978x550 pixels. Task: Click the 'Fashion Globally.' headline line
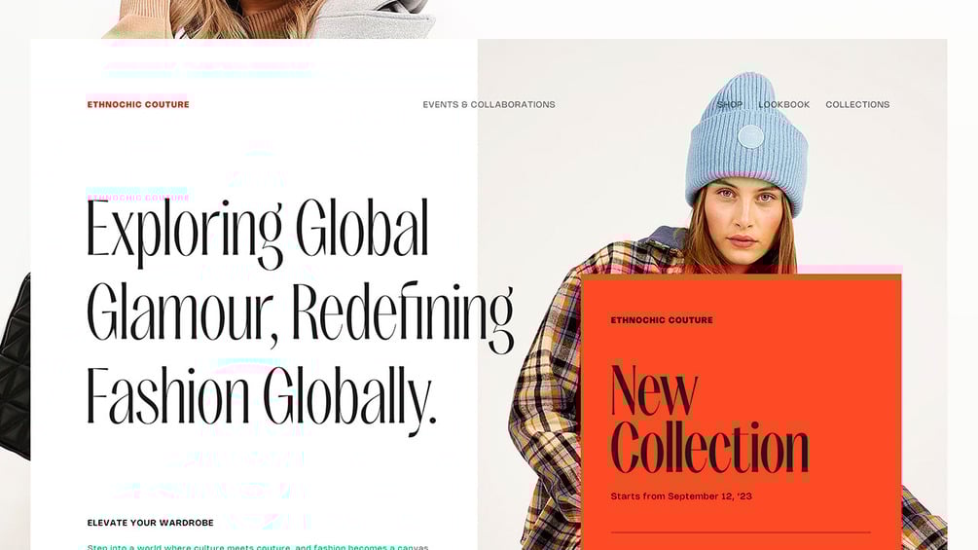click(x=261, y=396)
